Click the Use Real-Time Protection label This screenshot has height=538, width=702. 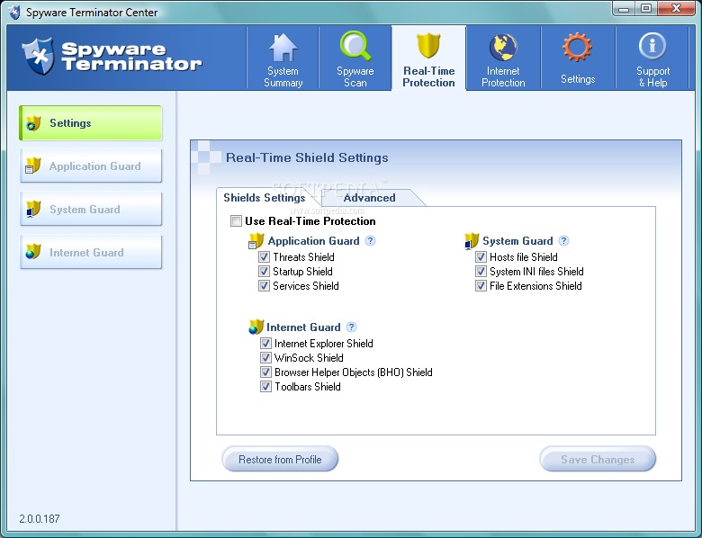(310, 221)
